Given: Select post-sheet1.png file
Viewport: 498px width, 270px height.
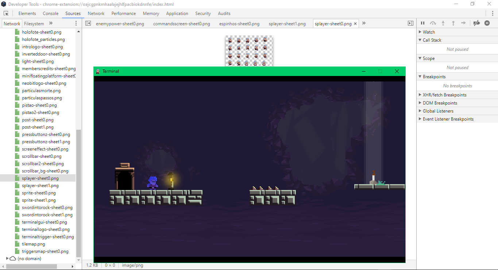Looking at the screenshot, I should 38,127.
